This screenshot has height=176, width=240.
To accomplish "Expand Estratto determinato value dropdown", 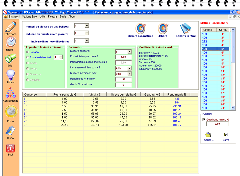I will click(61, 57).
